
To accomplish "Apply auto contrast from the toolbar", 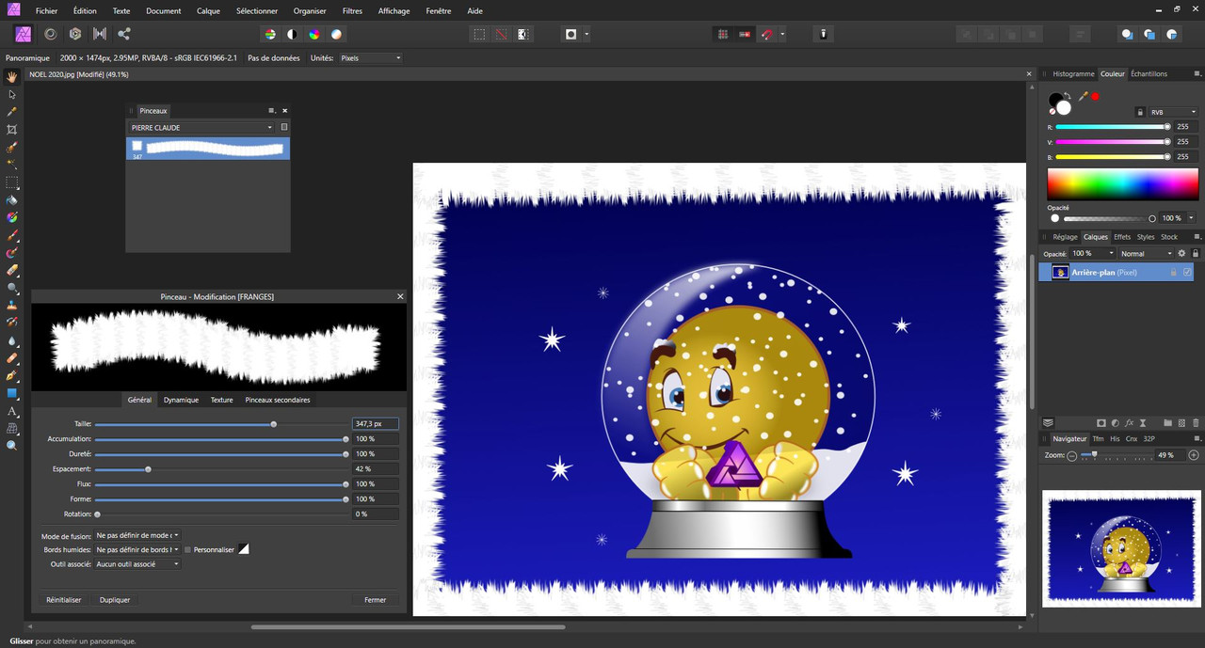I will point(292,34).
